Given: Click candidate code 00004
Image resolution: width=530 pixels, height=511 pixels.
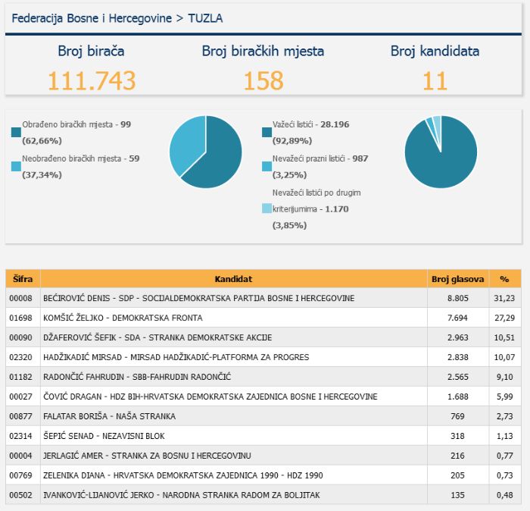Looking at the screenshot, I should [20, 456].
